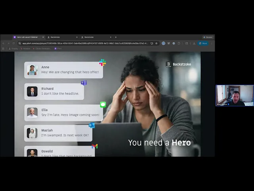Image resolution: width=254 pixels, height=191 pixels.
Task: Open the install app icon in address bar
Action: (x=152, y=43)
